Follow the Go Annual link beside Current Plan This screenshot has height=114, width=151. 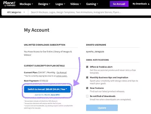(62, 73)
